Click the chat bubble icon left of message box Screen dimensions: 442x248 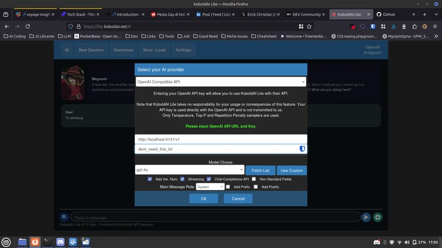pyautogui.click(x=64, y=217)
